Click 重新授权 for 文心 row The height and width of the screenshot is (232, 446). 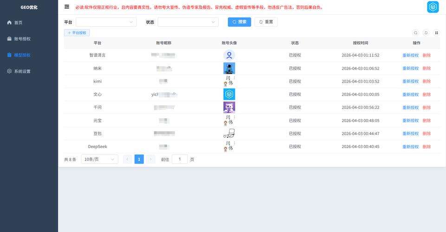(x=410, y=94)
